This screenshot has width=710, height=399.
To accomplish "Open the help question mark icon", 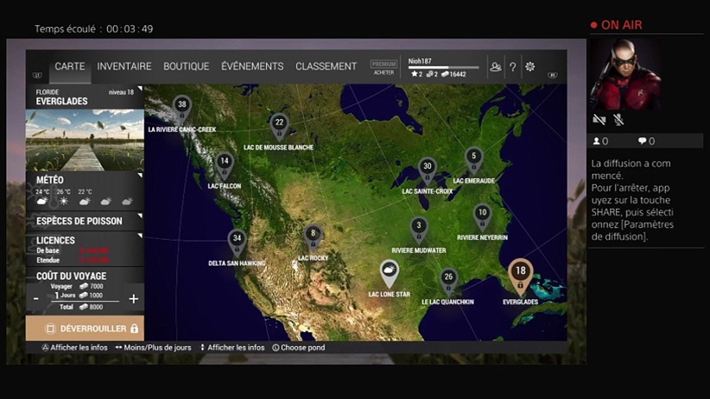I will pos(513,67).
